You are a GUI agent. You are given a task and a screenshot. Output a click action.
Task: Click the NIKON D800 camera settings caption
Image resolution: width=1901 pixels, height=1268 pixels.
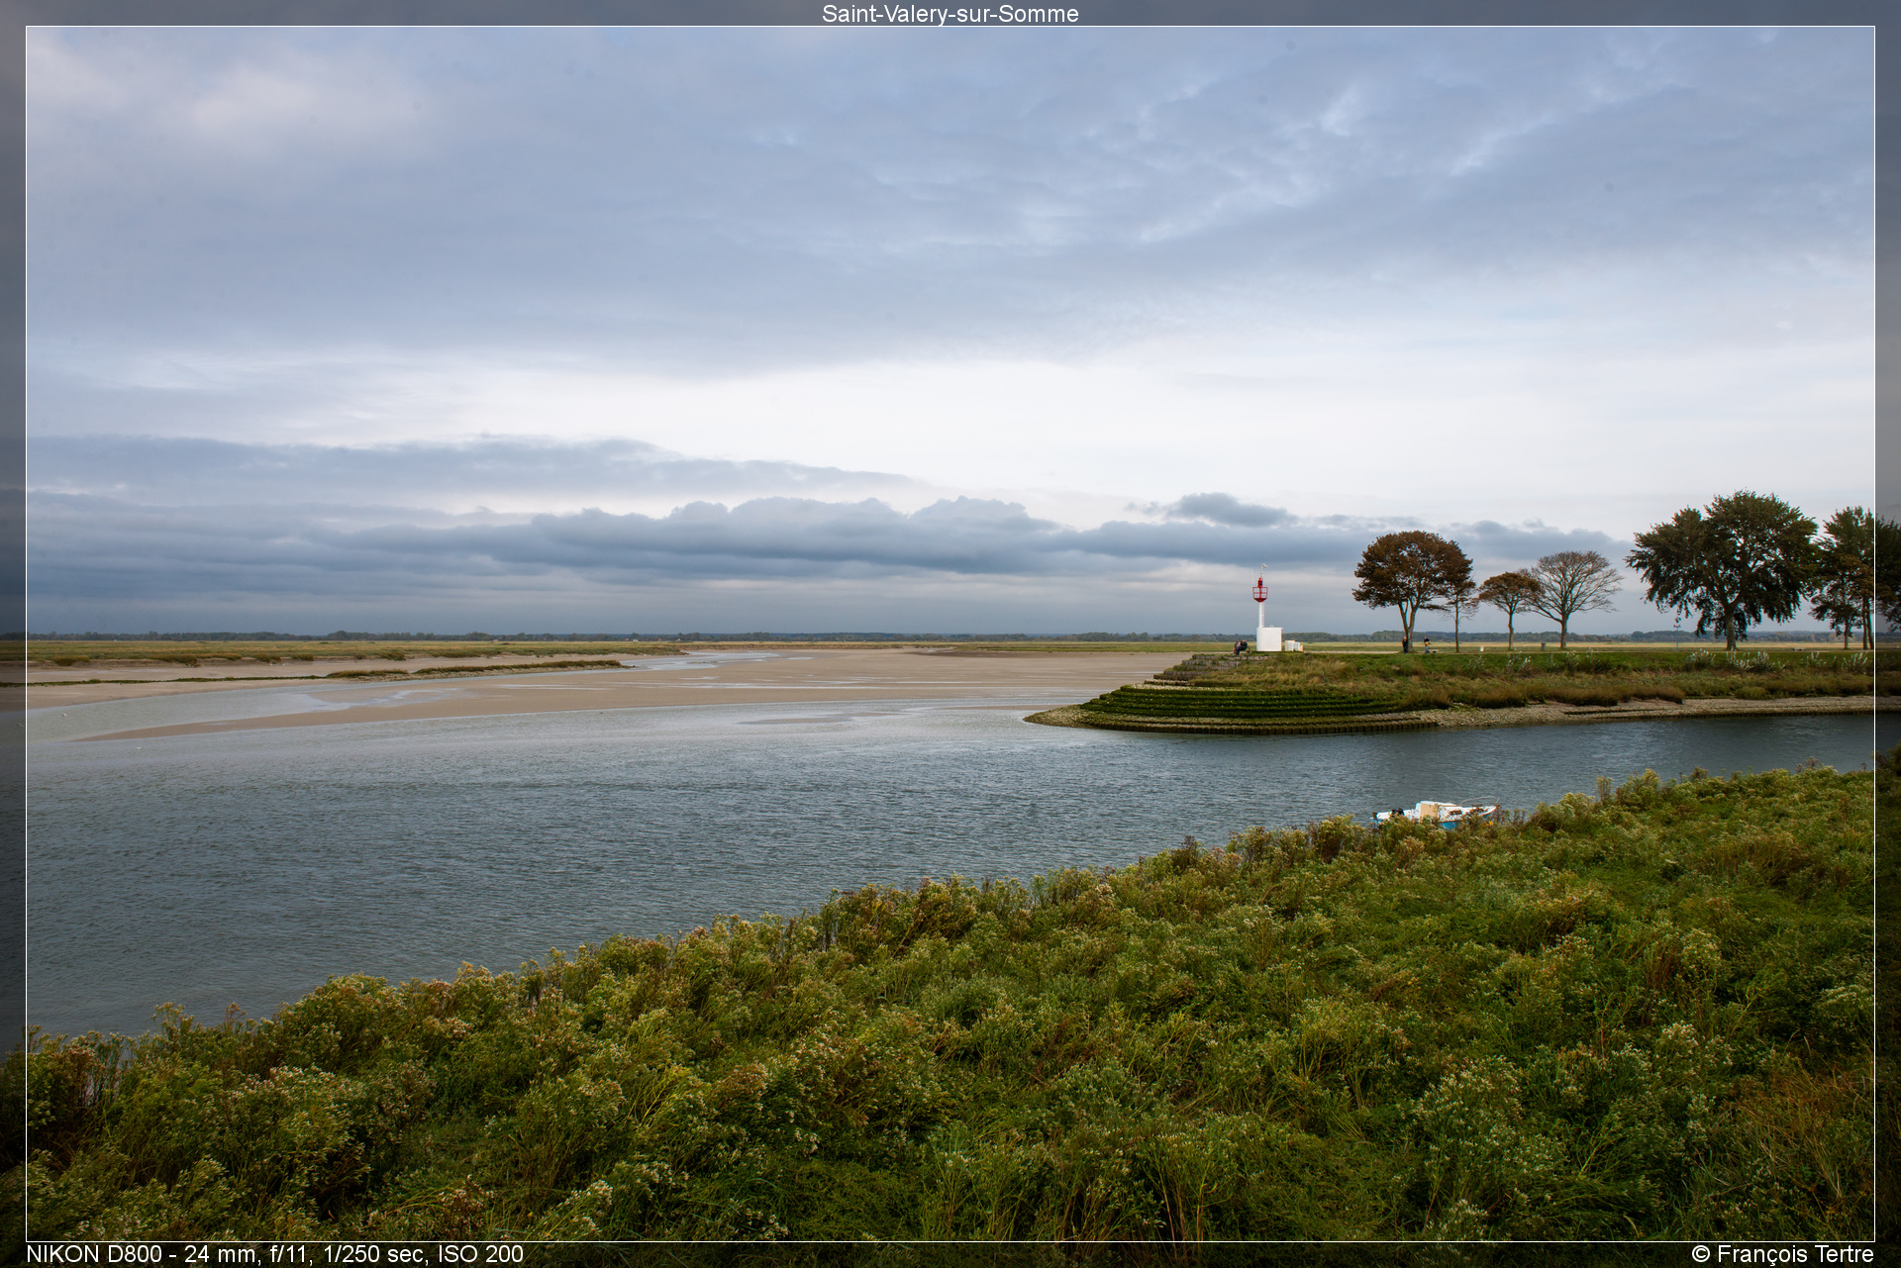[274, 1254]
